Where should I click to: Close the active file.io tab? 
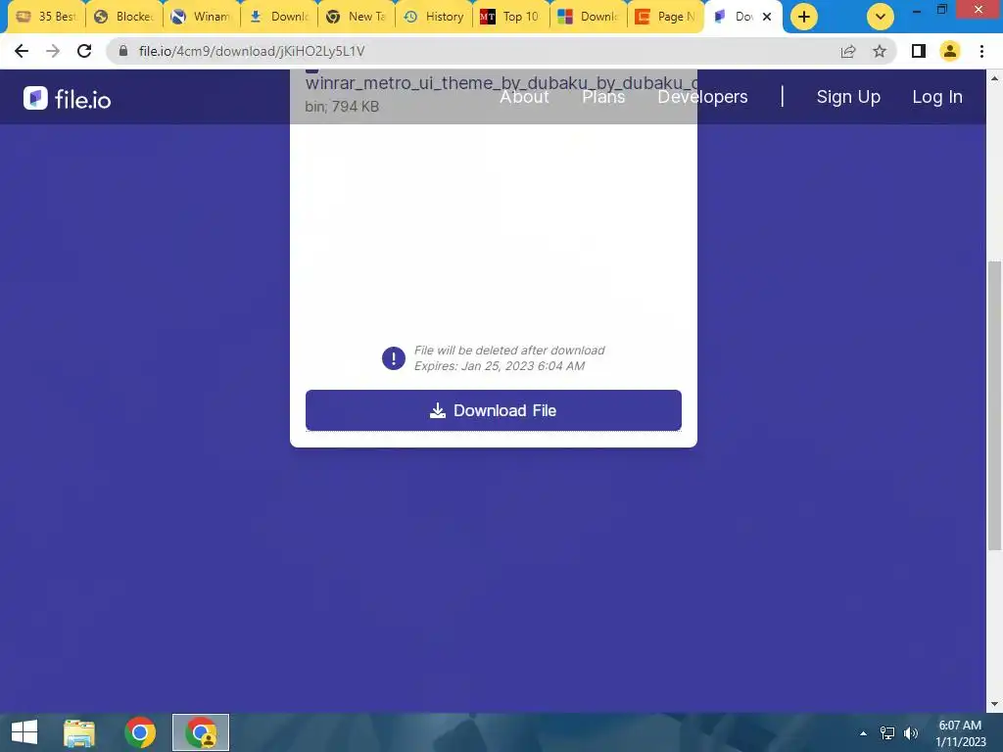pyautogui.click(x=767, y=17)
